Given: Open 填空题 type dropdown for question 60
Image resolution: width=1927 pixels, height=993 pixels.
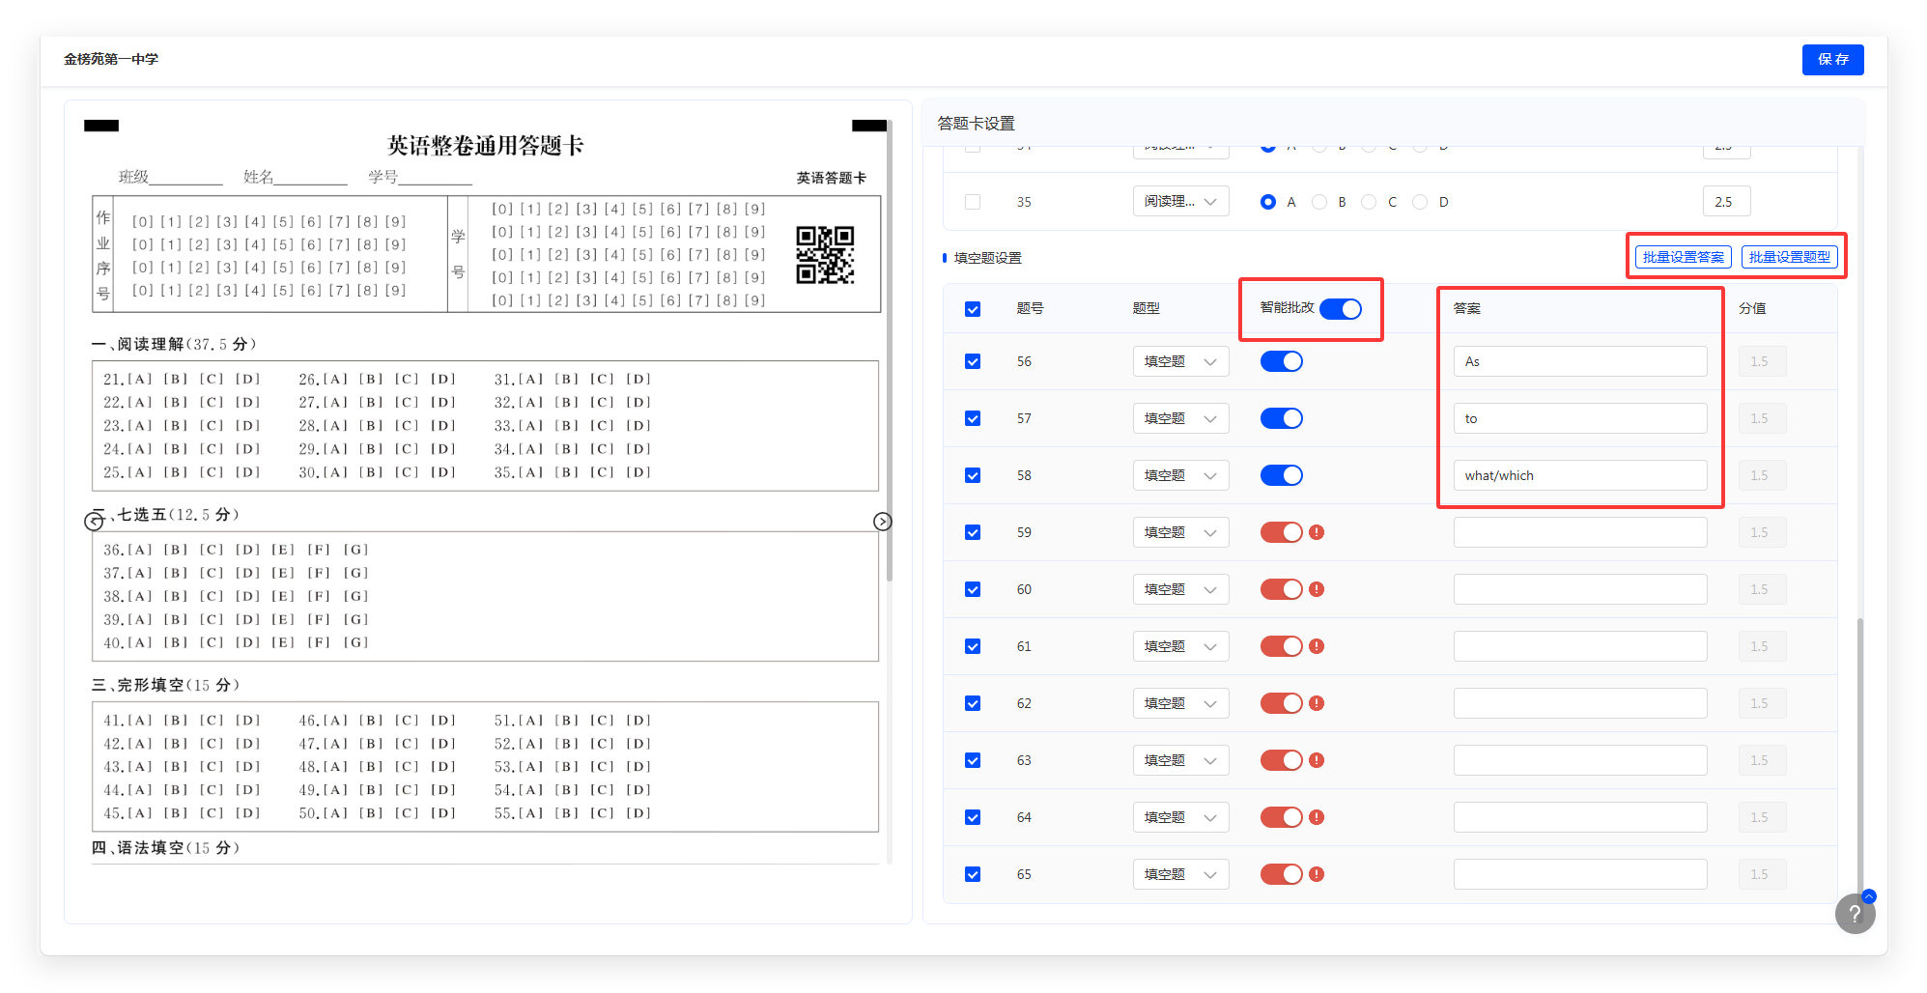Looking at the screenshot, I should [x=1180, y=589].
